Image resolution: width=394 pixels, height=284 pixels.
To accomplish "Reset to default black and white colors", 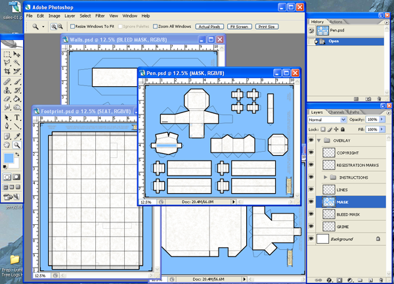I will coord(5,167).
